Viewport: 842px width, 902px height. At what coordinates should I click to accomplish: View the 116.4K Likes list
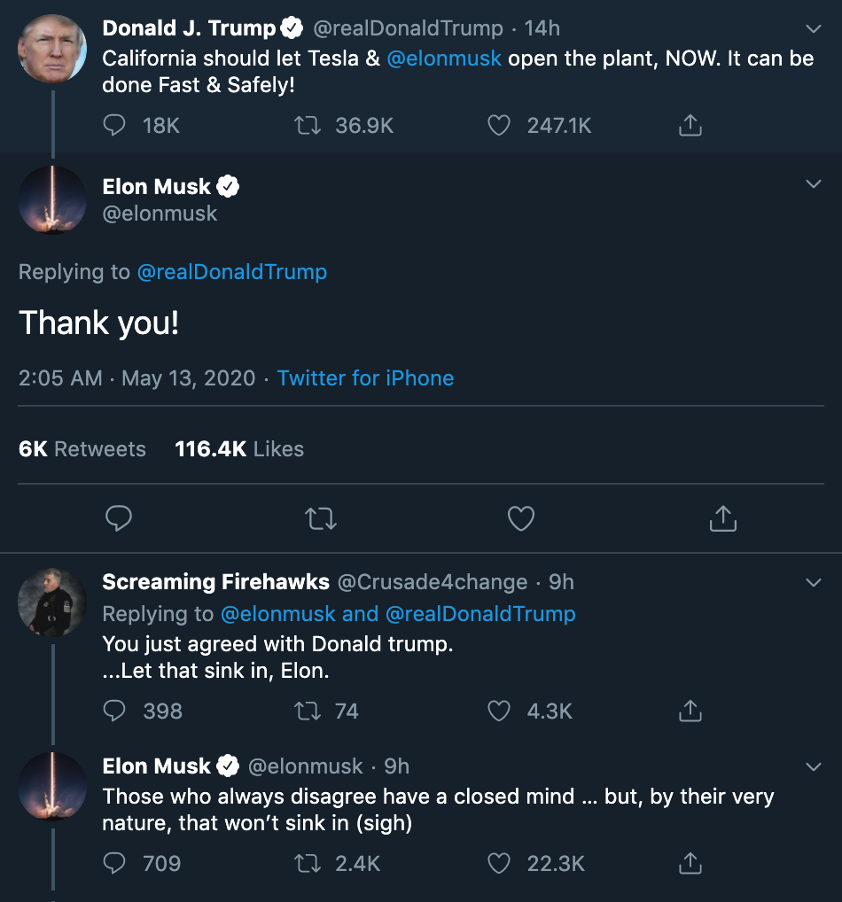pyautogui.click(x=239, y=449)
